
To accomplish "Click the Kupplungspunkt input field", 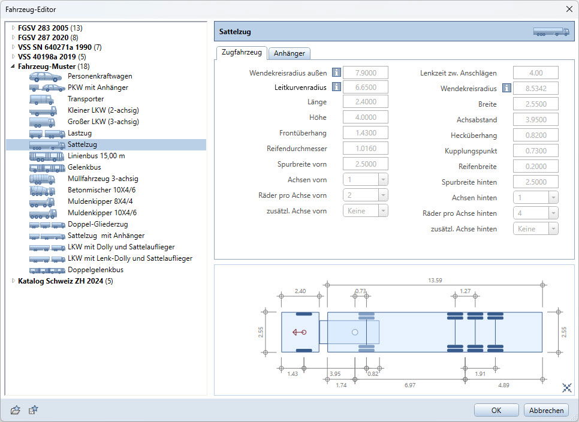I will click(x=536, y=150).
